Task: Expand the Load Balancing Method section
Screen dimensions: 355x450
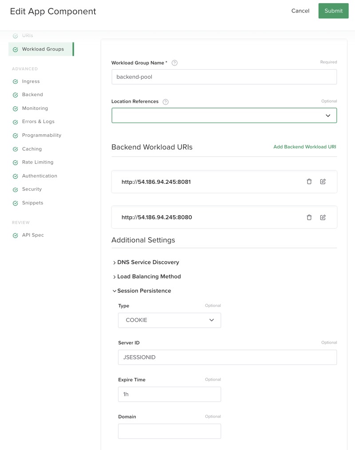Action: (149, 276)
